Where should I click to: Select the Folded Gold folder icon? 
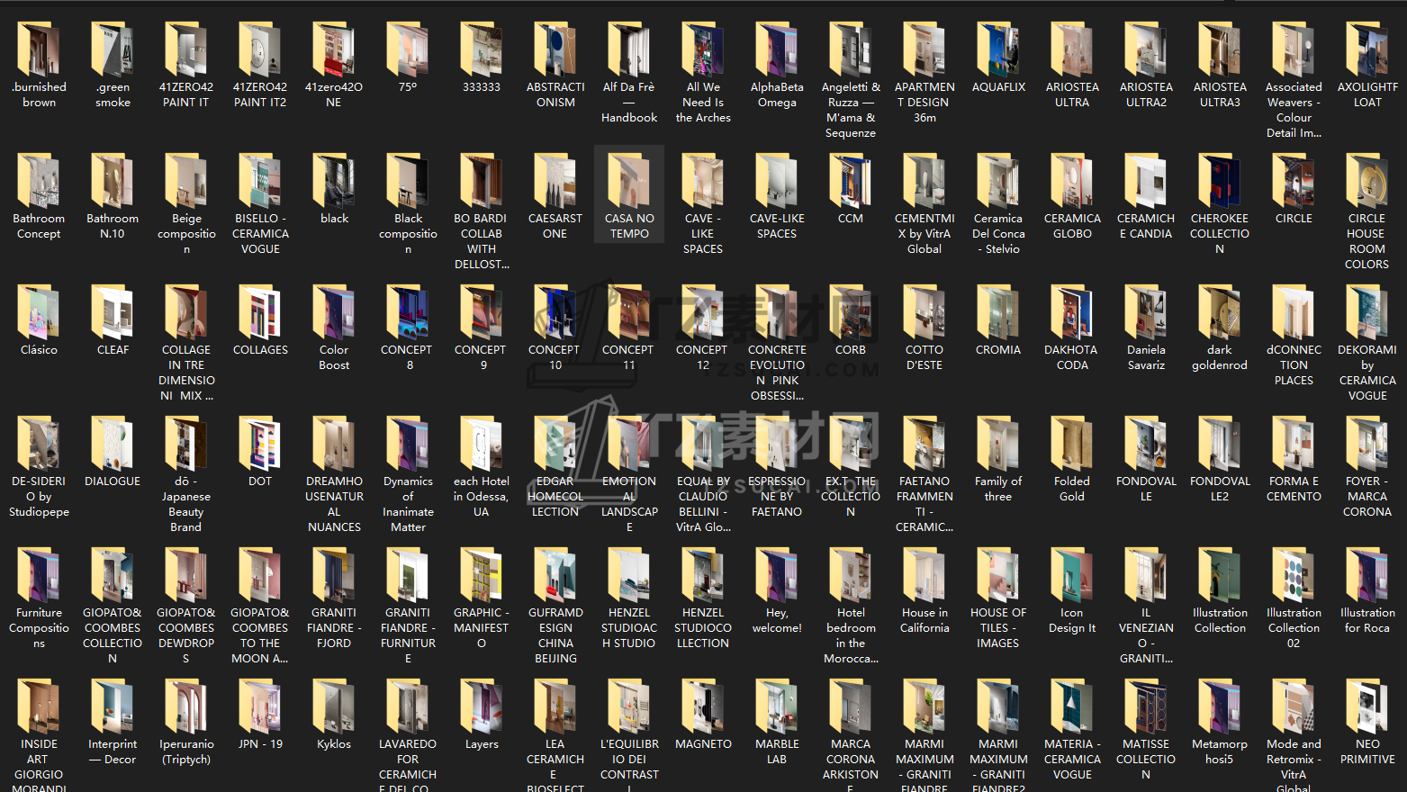(x=1072, y=444)
